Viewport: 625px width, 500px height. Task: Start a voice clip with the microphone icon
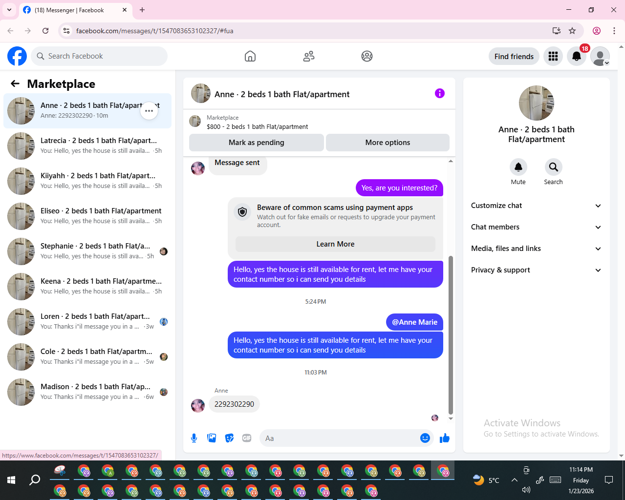(194, 438)
